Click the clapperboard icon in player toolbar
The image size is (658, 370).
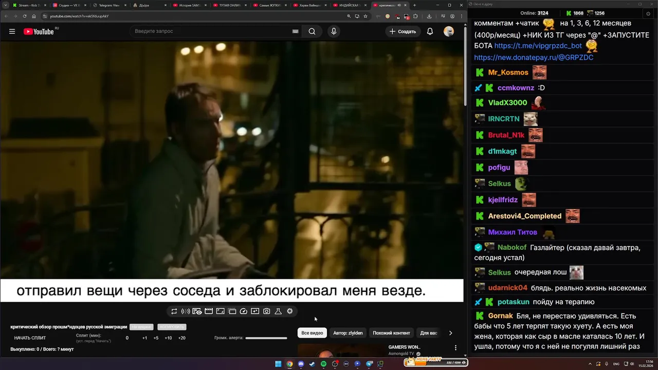pos(209,311)
